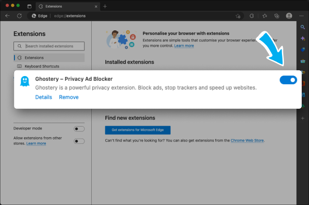Click Get extensions for Microsoft Edge button
This screenshot has width=309, height=205.
coord(138,130)
